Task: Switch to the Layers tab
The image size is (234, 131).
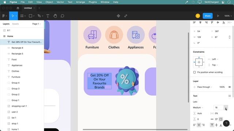Action: [6, 24]
